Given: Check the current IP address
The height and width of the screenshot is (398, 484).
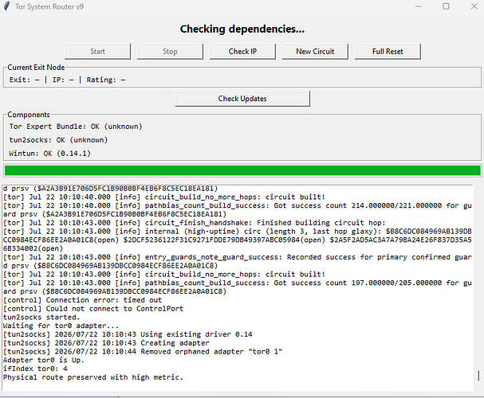Looking at the screenshot, I should (242, 52).
